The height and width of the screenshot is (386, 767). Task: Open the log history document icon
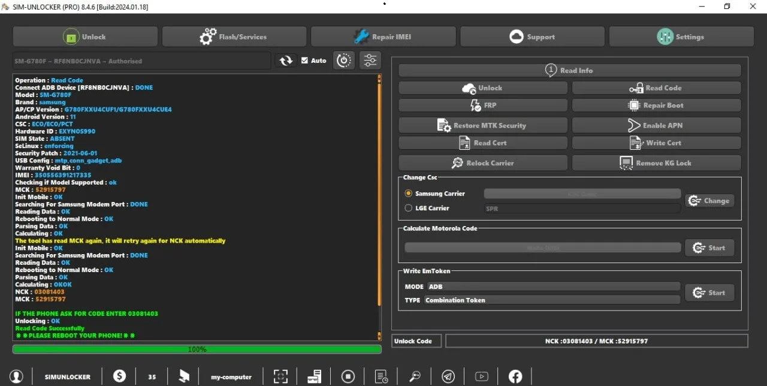[381, 376]
